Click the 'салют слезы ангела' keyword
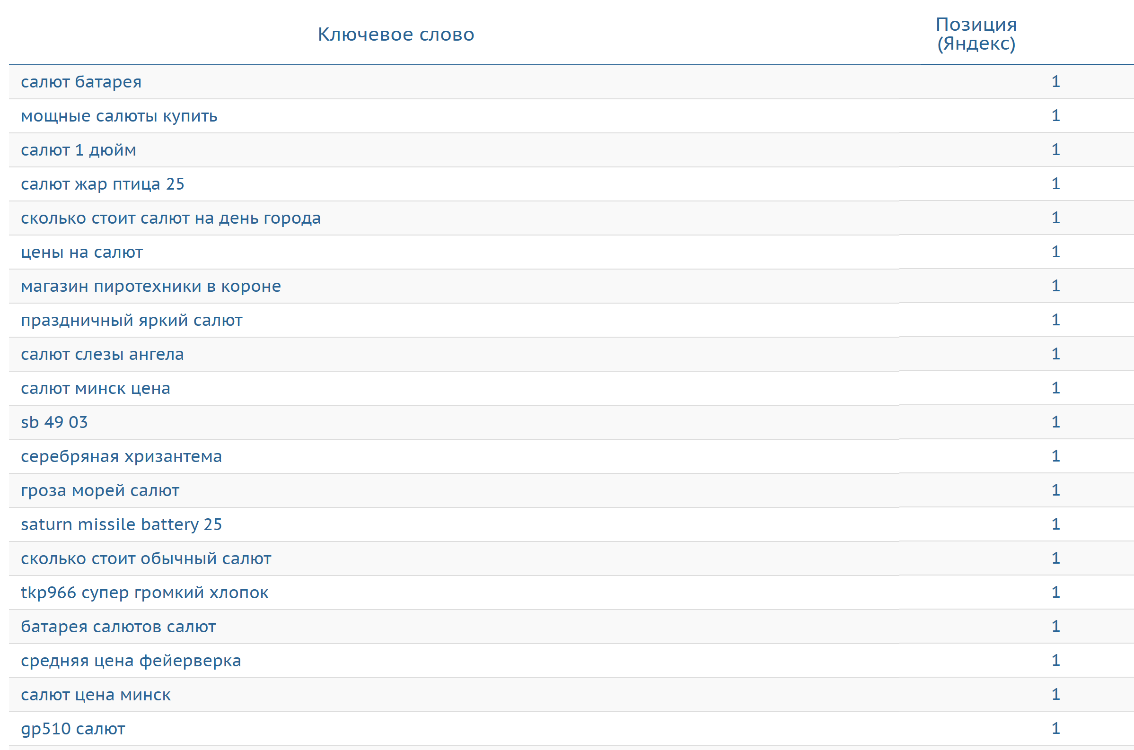The width and height of the screenshot is (1134, 750). 102,355
